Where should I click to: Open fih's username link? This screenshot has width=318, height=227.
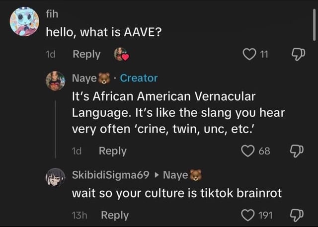(x=52, y=14)
